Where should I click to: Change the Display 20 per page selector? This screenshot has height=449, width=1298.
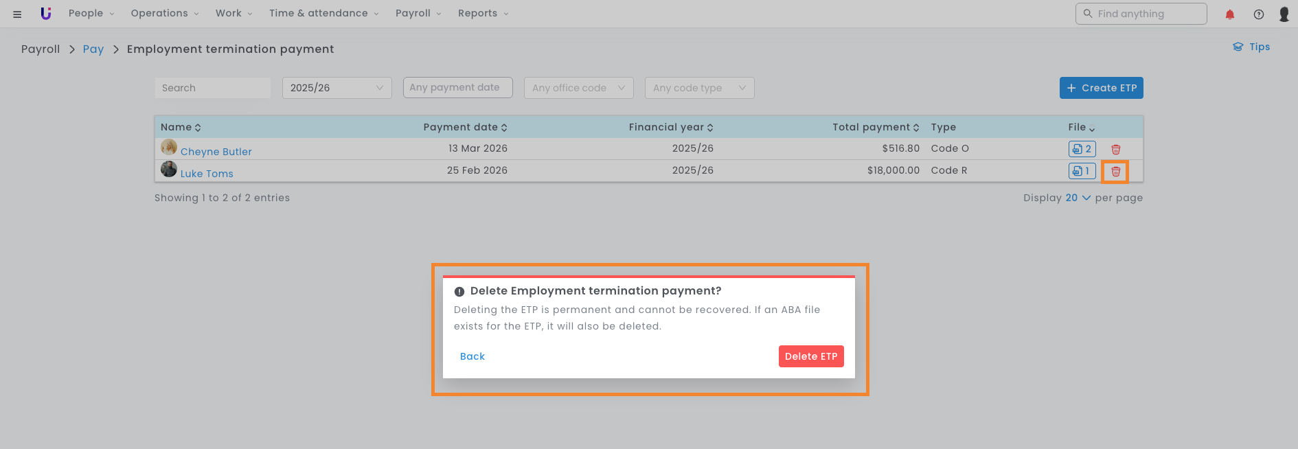click(x=1077, y=198)
